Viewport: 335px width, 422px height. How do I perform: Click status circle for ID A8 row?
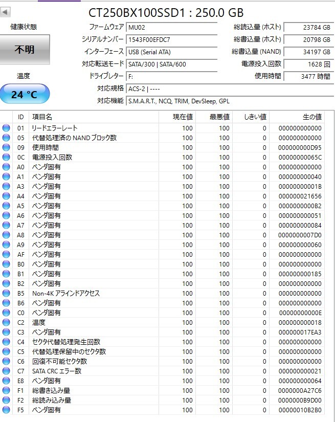pos(6,235)
